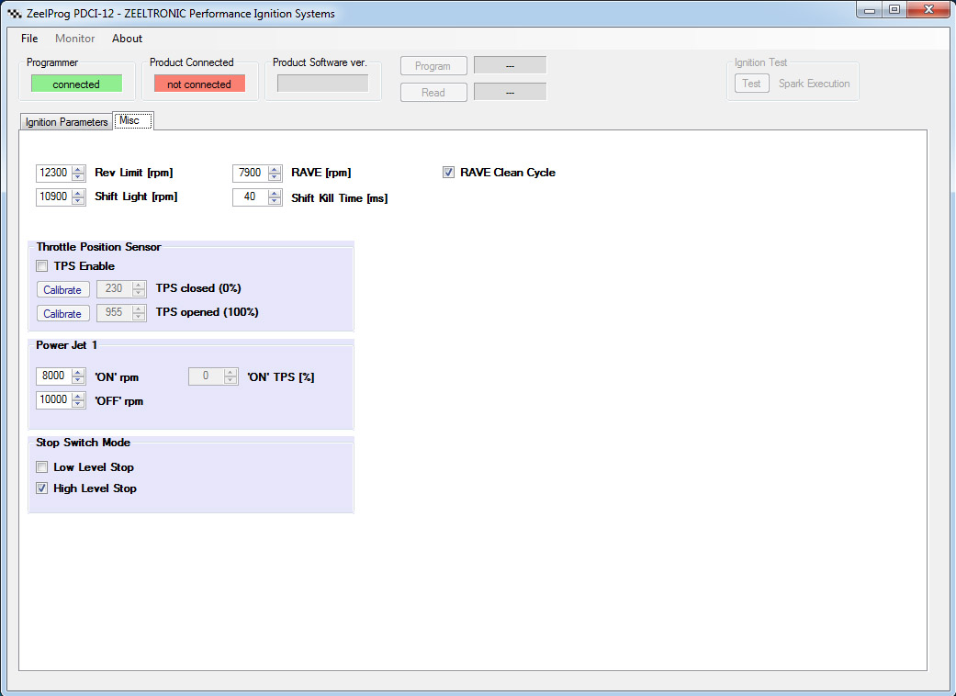Click Calibrate for TPS closed (0%)
This screenshot has width=956, height=696.
pyautogui.click(x=62, y=289)
